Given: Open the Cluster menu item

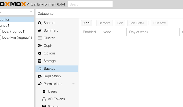Looking at the screenshot, I should (57, 38).
